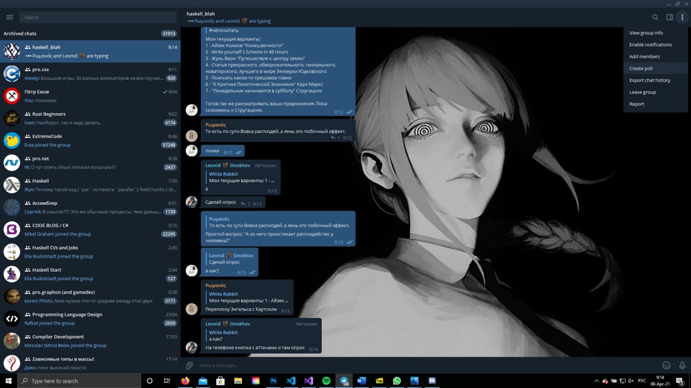
Task: Click the Write a message field
Action: [426, 365]
